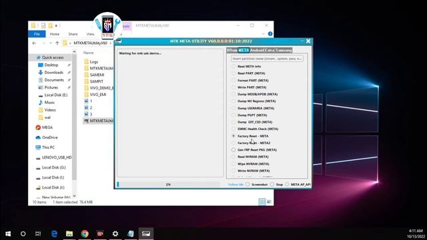Switch Explorer to details view icon
The image size is (427, 240).
click(x=262, y=201)
